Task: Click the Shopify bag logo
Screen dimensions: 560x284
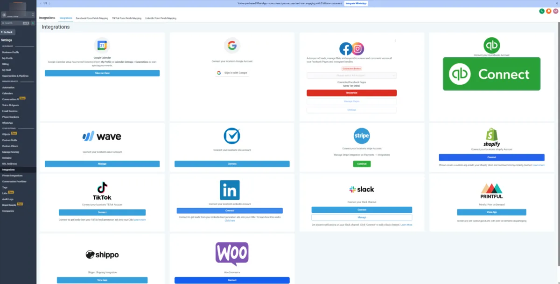Action: point(491,137)
